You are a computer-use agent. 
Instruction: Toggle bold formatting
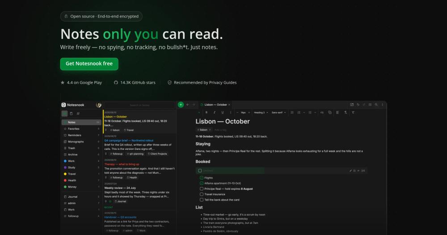point(207,112)
